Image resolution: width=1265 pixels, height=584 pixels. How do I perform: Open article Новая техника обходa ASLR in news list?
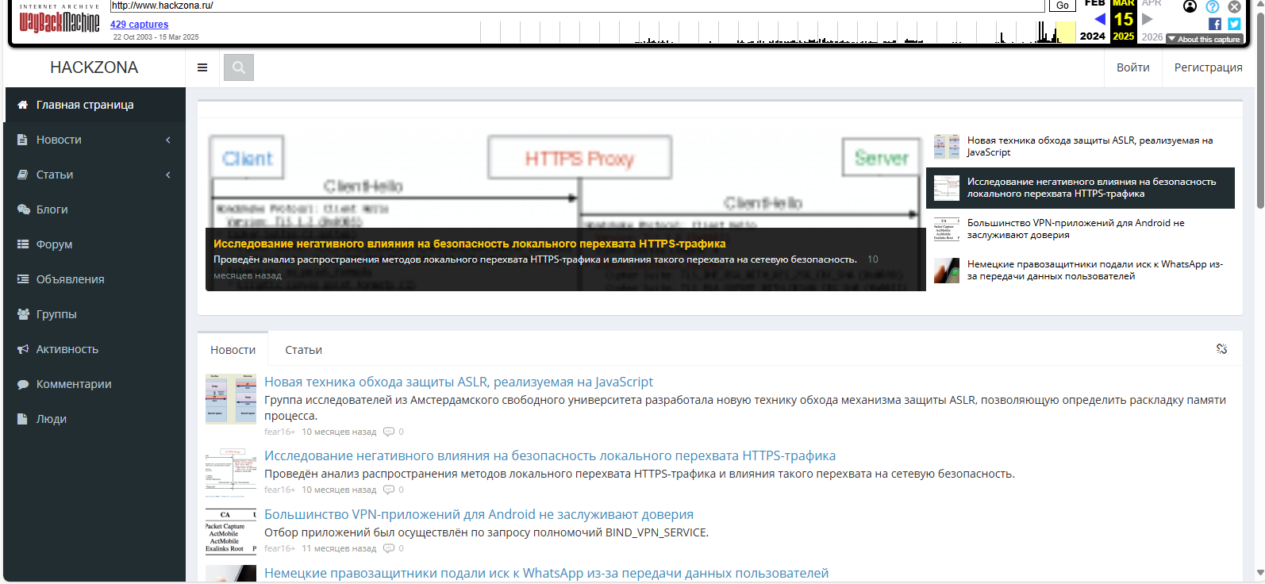[x=459, y=382]
